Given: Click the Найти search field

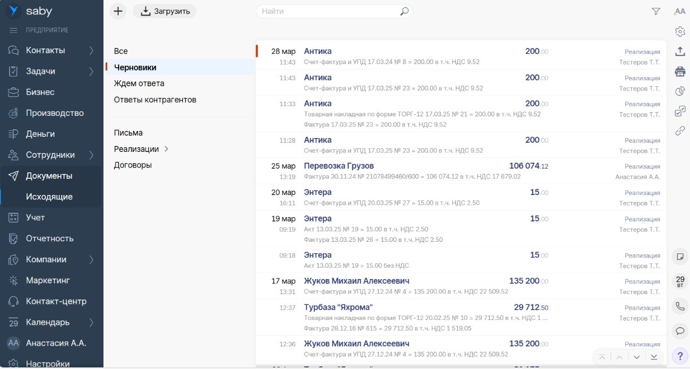Looking at the screenshot, I should [329, 11].
